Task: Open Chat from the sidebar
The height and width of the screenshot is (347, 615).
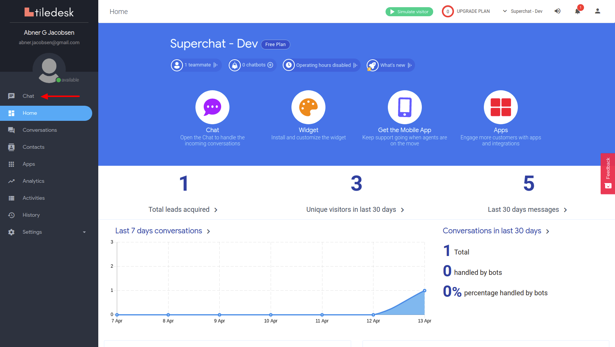Action: [28, 96]
